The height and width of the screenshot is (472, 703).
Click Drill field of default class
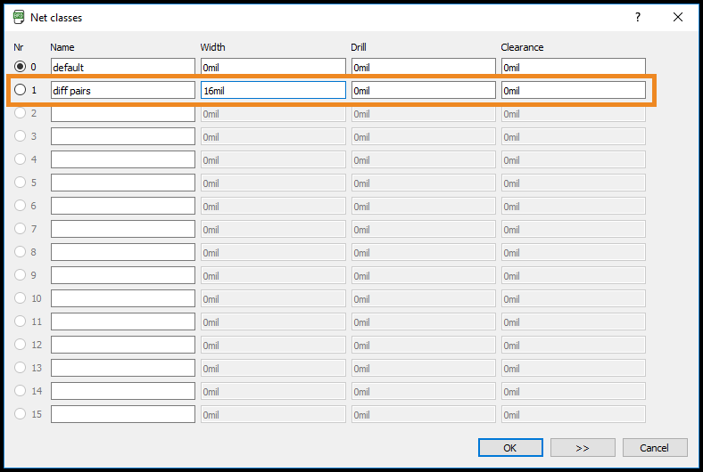[423, 67]
